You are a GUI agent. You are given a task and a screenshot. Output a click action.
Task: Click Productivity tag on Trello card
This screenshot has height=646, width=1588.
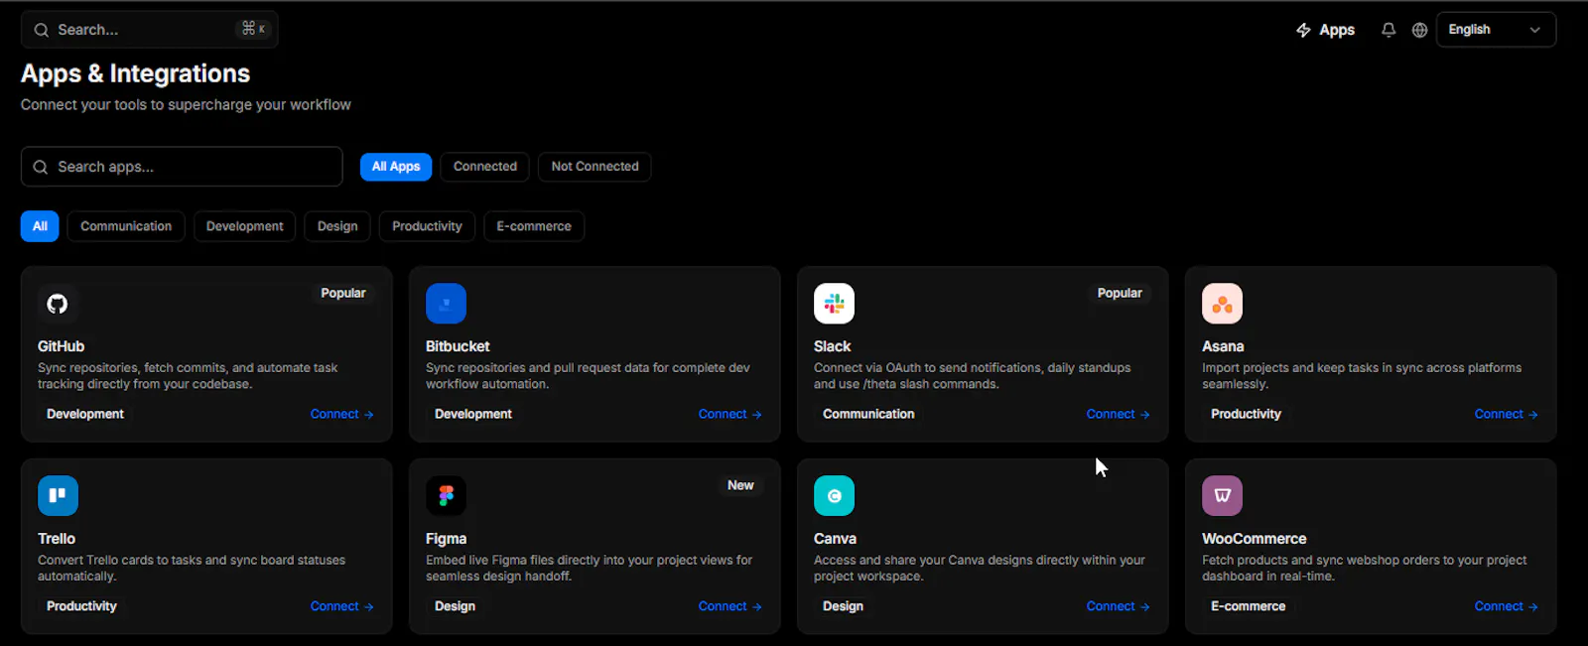coord(81,606)
